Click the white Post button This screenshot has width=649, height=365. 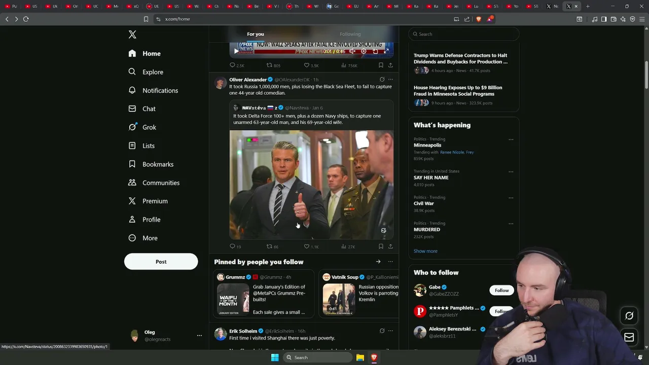coord(161,262)
